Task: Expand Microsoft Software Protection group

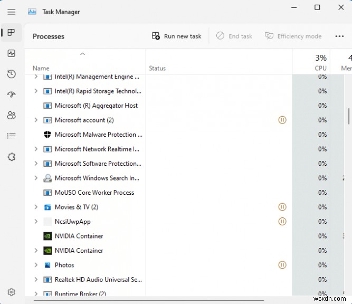Action: (36, 164)
